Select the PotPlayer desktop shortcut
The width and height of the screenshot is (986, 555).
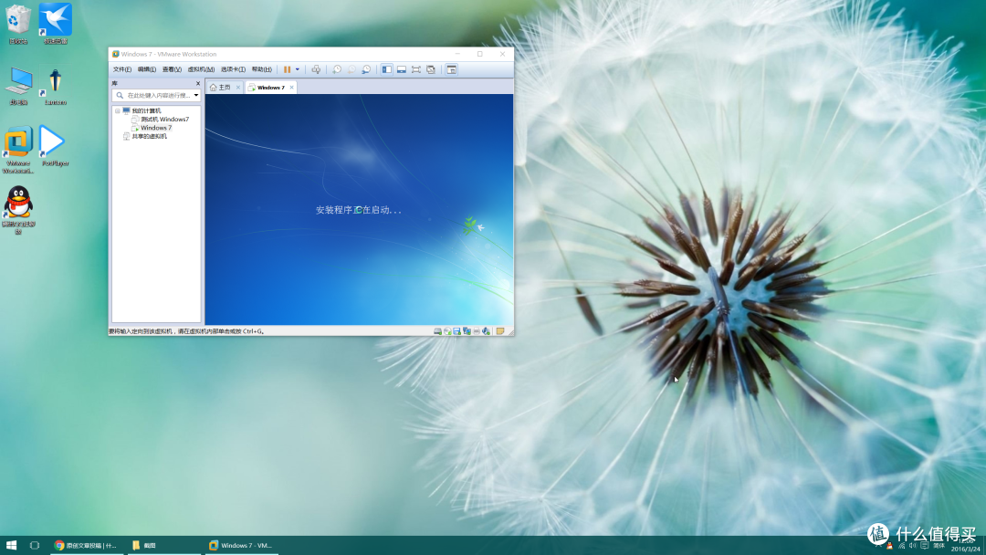coord(55,146)
